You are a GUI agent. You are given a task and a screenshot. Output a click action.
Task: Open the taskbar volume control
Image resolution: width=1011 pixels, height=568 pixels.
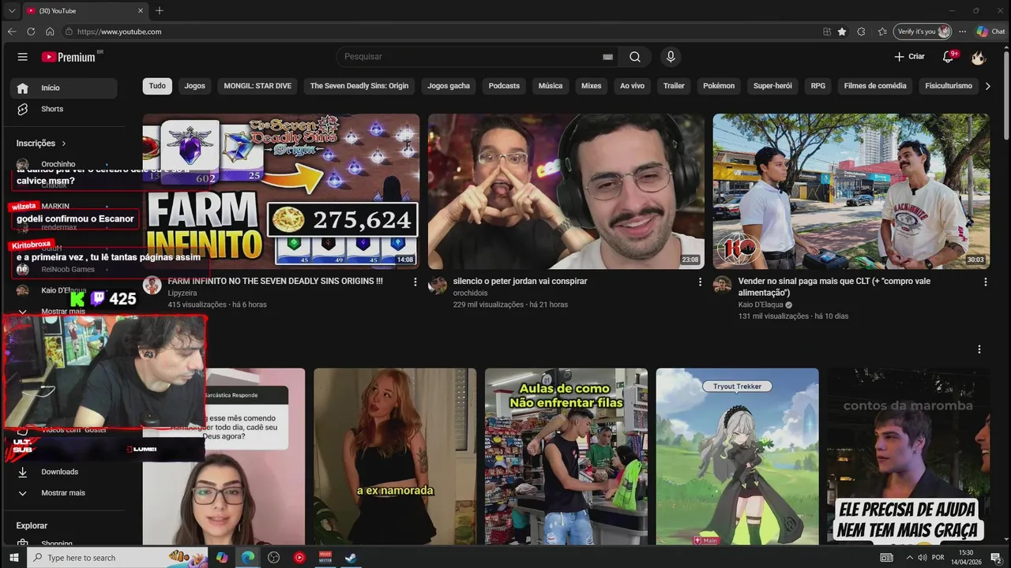click(x=922, y=558)
